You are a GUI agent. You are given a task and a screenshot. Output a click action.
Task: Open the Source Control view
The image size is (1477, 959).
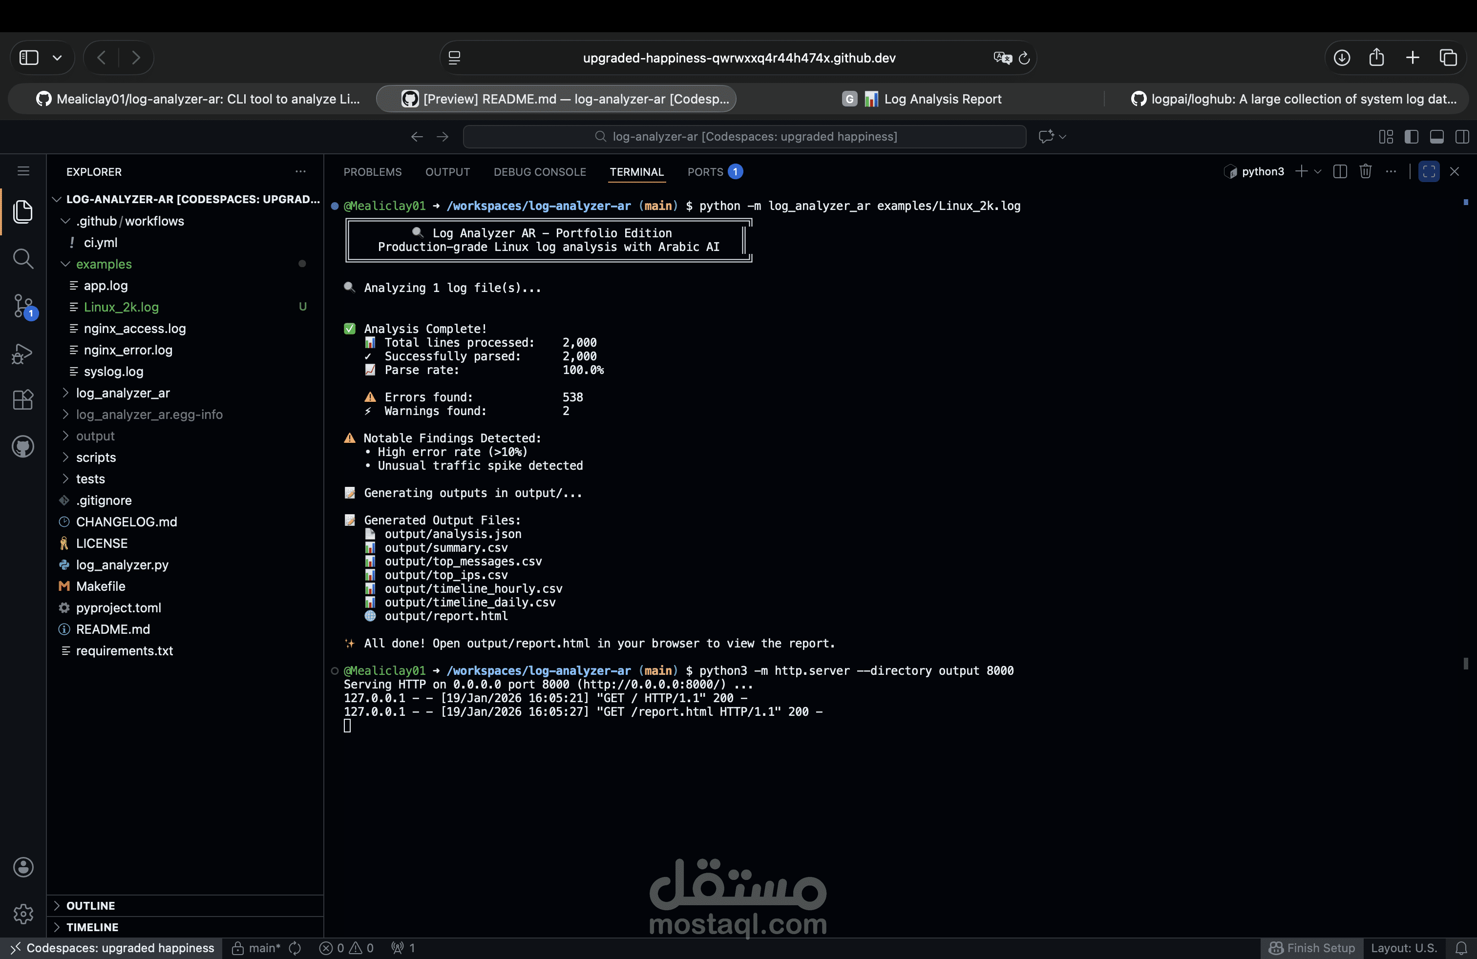point(23,306)
